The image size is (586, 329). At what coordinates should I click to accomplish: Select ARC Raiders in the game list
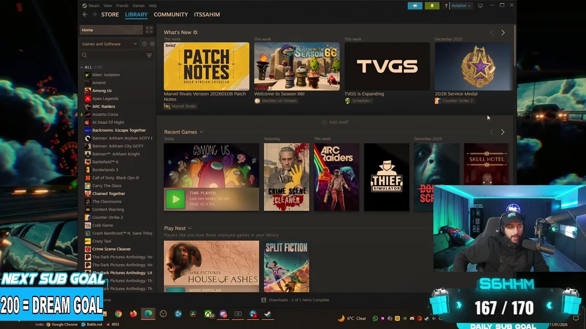103,106
